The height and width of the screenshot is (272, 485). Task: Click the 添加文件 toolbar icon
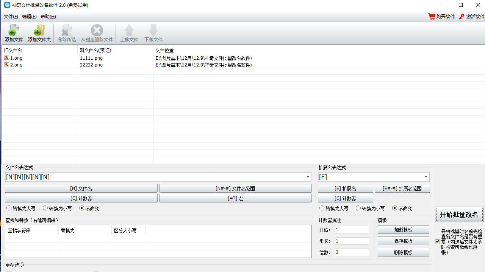[14, 32]
